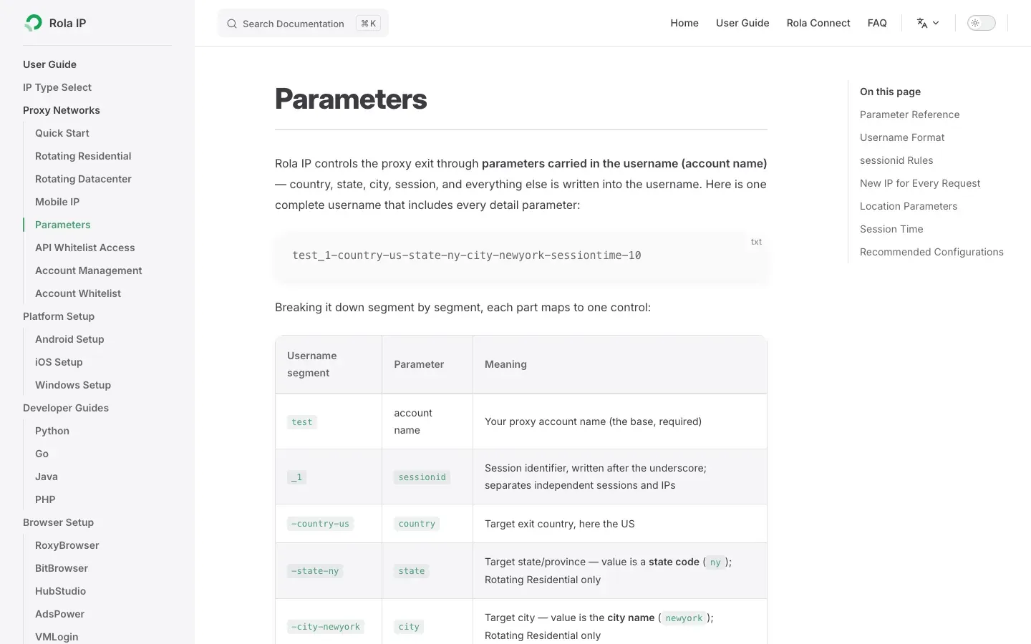Open the Windows Setup page
This screenshot has width=1031, height=644.
point(73,385)
